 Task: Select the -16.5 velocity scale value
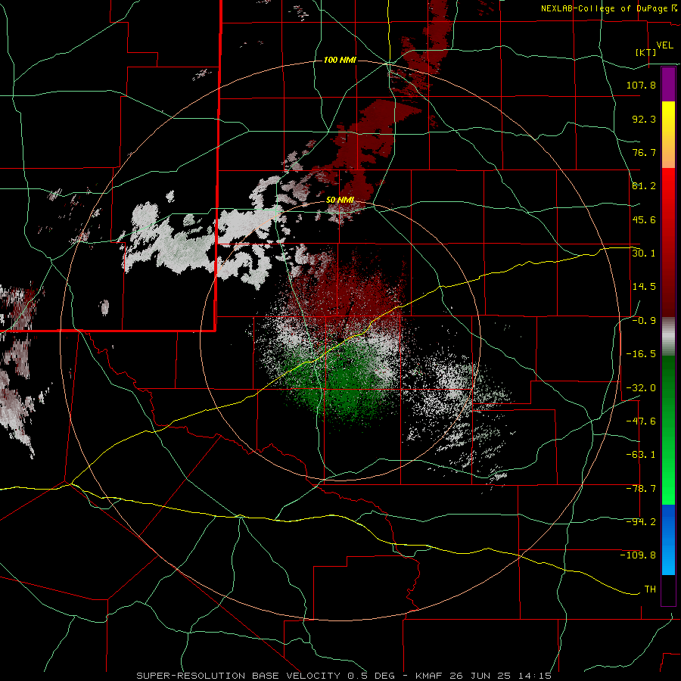(x=641, y=354)
